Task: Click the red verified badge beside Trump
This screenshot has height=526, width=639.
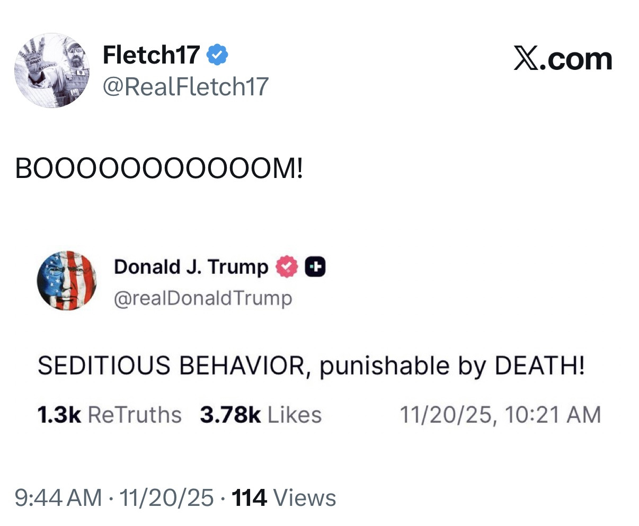Action: pos(287,267)
